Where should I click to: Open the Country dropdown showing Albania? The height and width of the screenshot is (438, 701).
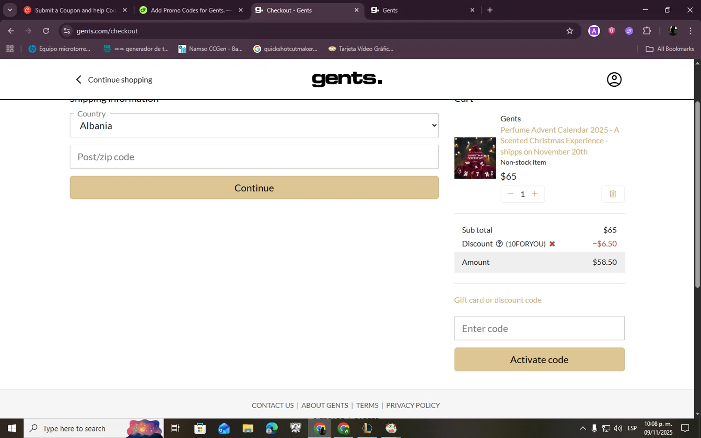click(254, 126)
